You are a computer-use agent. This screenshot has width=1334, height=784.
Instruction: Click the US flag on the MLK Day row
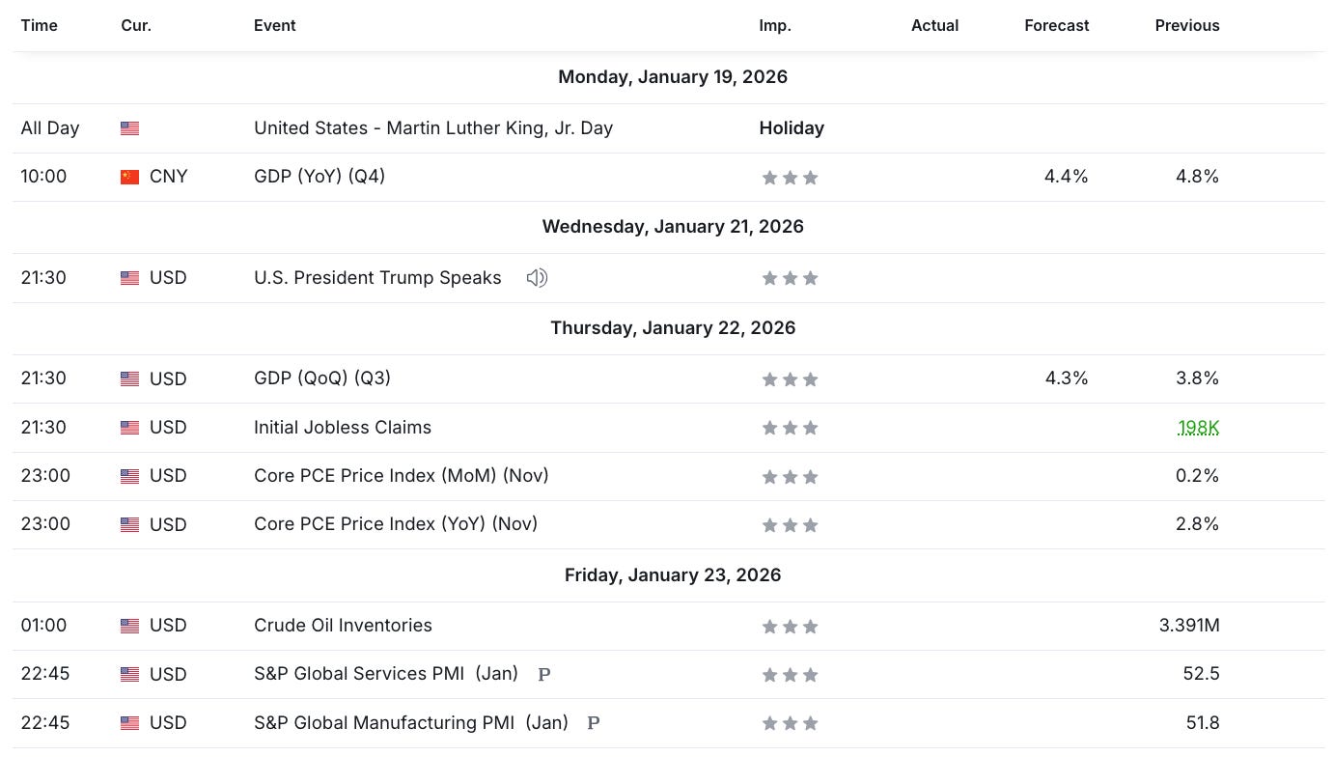[x=130, y=127]
